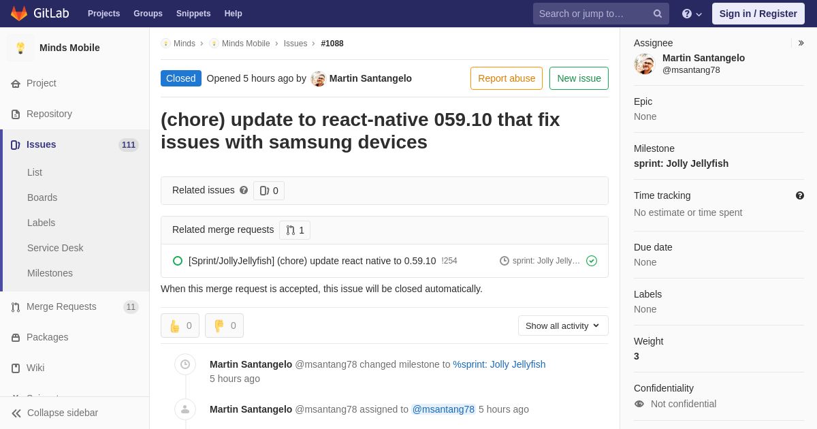This screenshot has height=429, width=817.
Task: Click the Minds Mobile icon in breadcrumb
Action: click(x=214, y=44)
